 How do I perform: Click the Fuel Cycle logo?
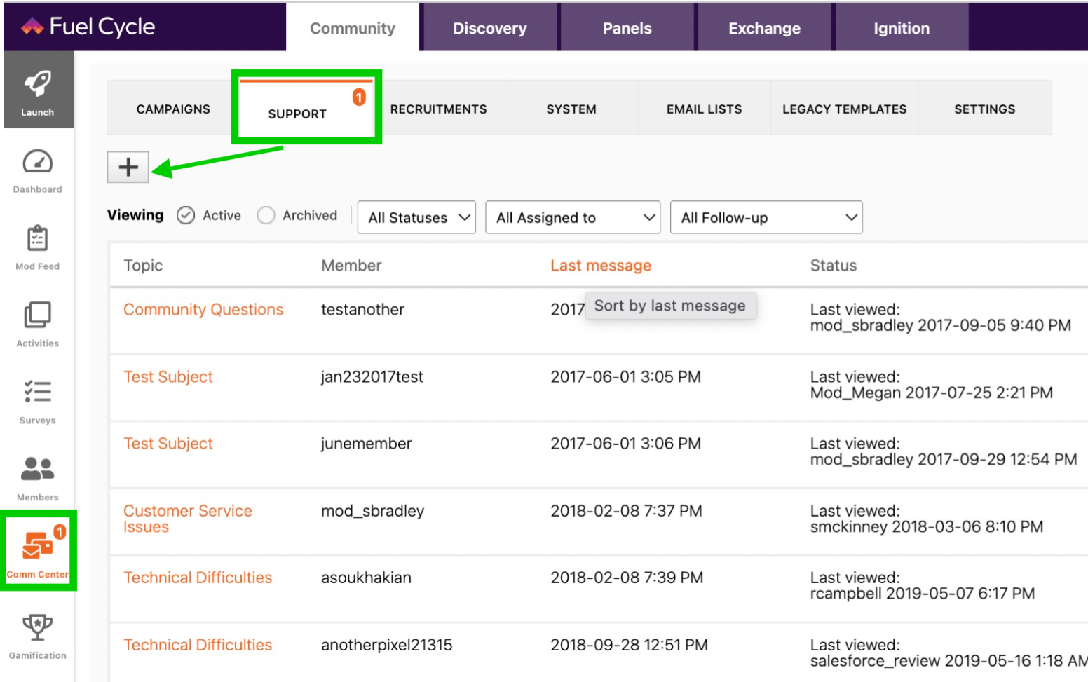pos(88,27)
